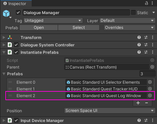Click the Prefabs list size field

coord(147,74)
